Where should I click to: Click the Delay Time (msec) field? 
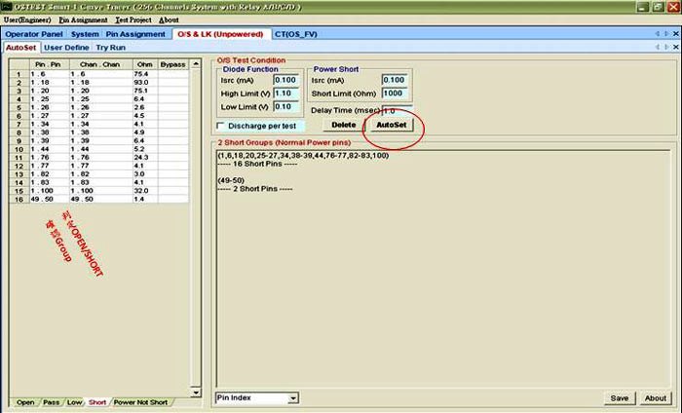[397, 110]
